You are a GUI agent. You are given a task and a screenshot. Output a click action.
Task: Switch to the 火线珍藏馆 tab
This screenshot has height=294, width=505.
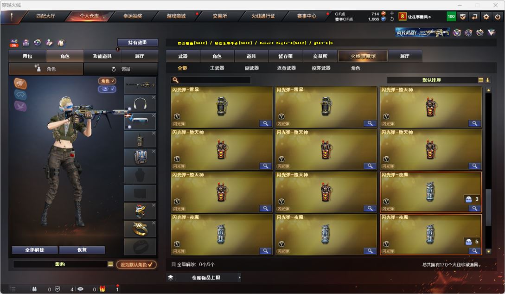coord(363,56)
